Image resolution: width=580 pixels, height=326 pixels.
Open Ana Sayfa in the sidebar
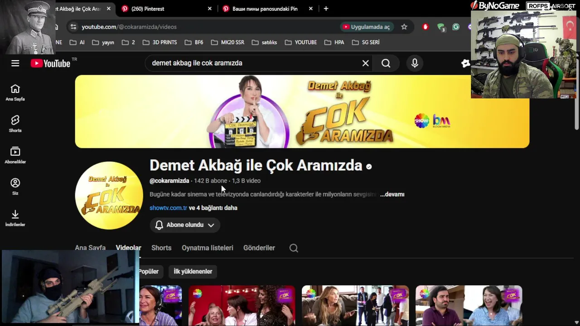[15, 92]
